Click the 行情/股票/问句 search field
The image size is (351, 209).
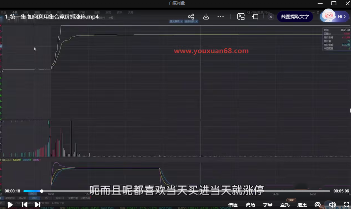[262, 12]
